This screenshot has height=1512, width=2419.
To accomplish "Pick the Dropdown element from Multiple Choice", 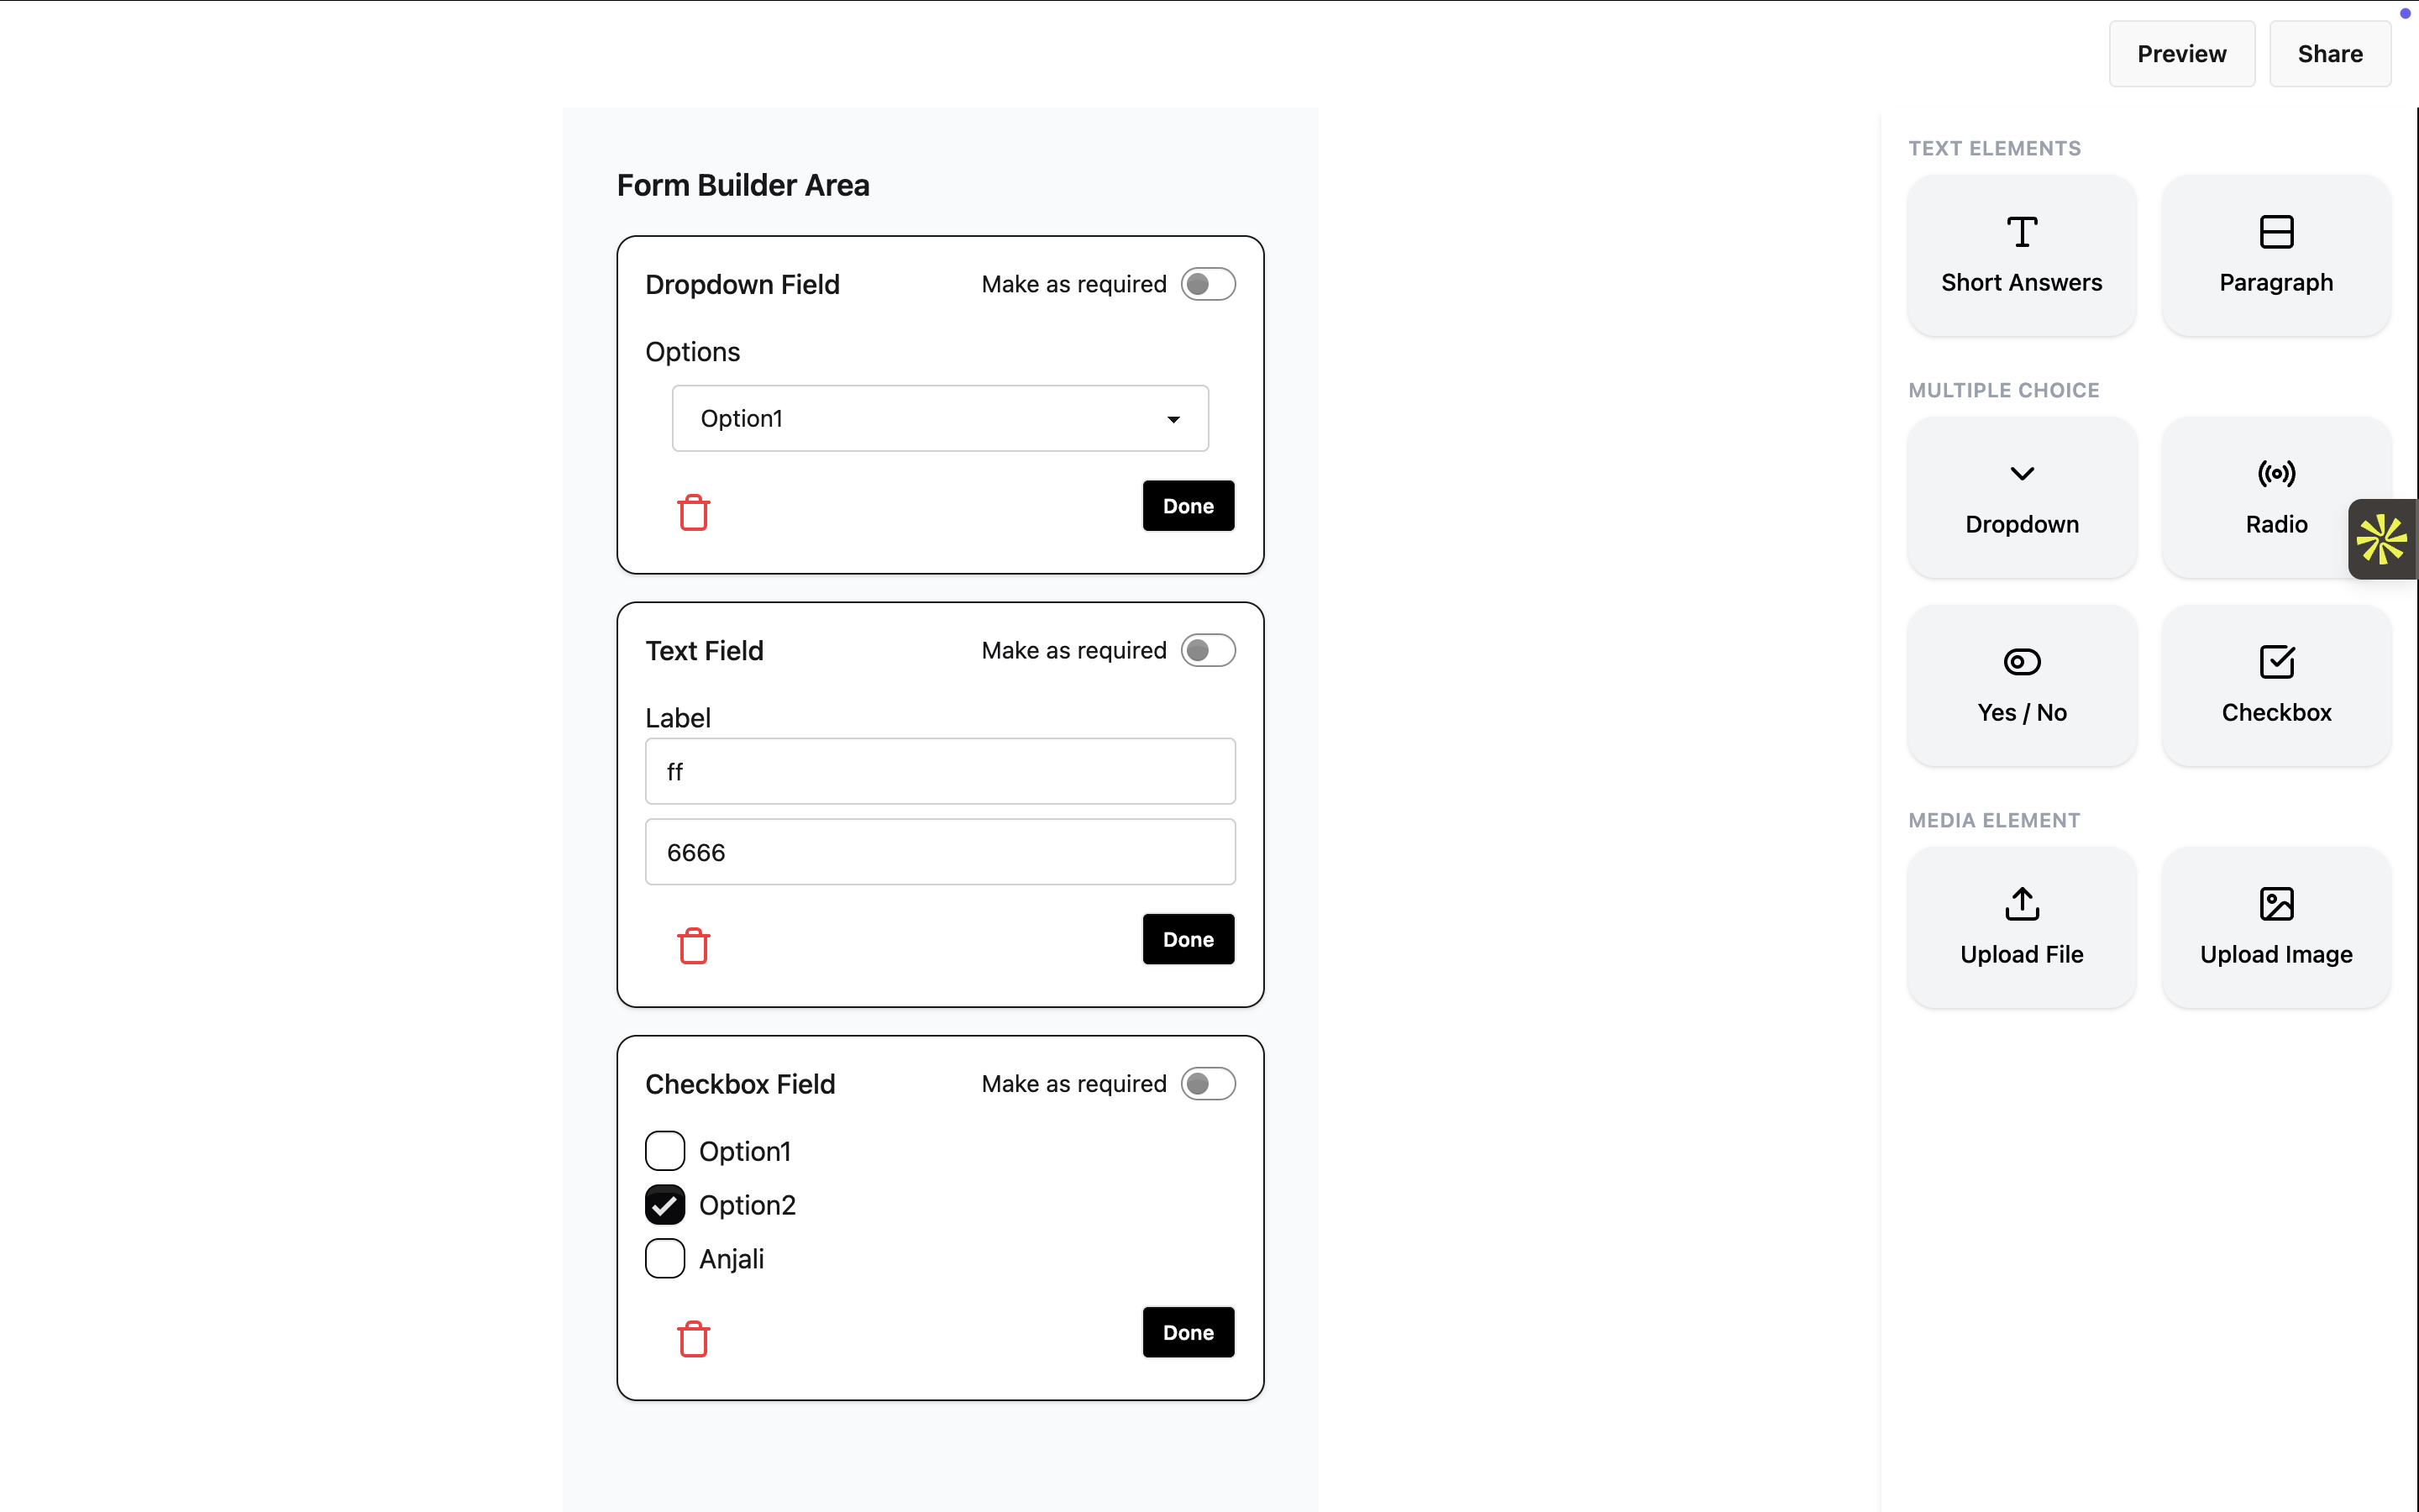I will pyautogui.click(x=2021, y=497).
